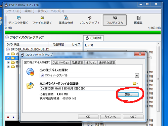Screen dimensions: 168x126
Task: Select 圧縮設定 tab in main window
Action: point(94,38)
